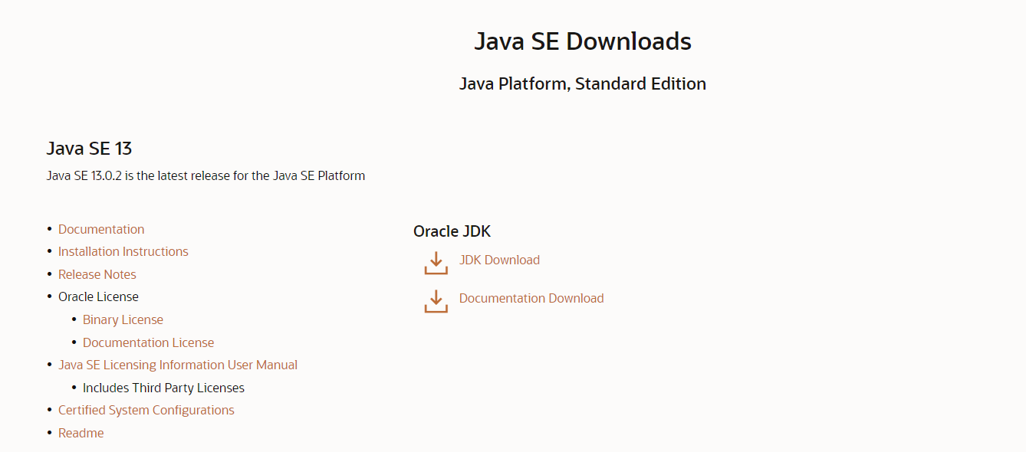The width and height of the screenshot is (1026, 452).
Task: Click the download icon beside JDK Download
Action: click(x=436, y=263)
